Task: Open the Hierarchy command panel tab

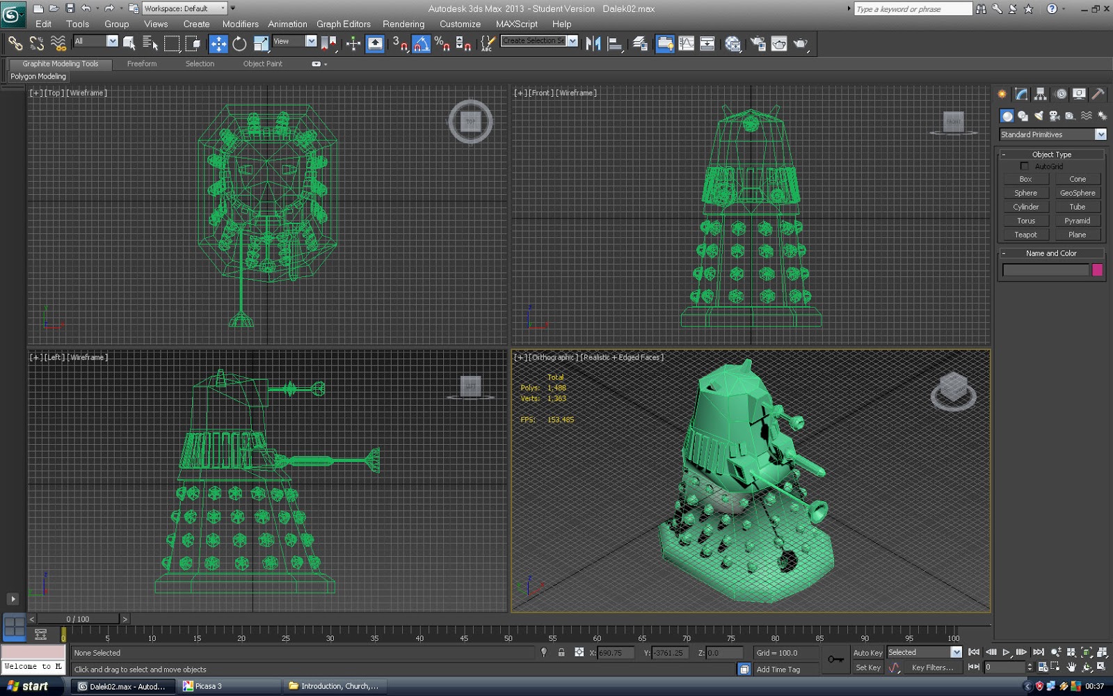Action: coord(1040,94)
